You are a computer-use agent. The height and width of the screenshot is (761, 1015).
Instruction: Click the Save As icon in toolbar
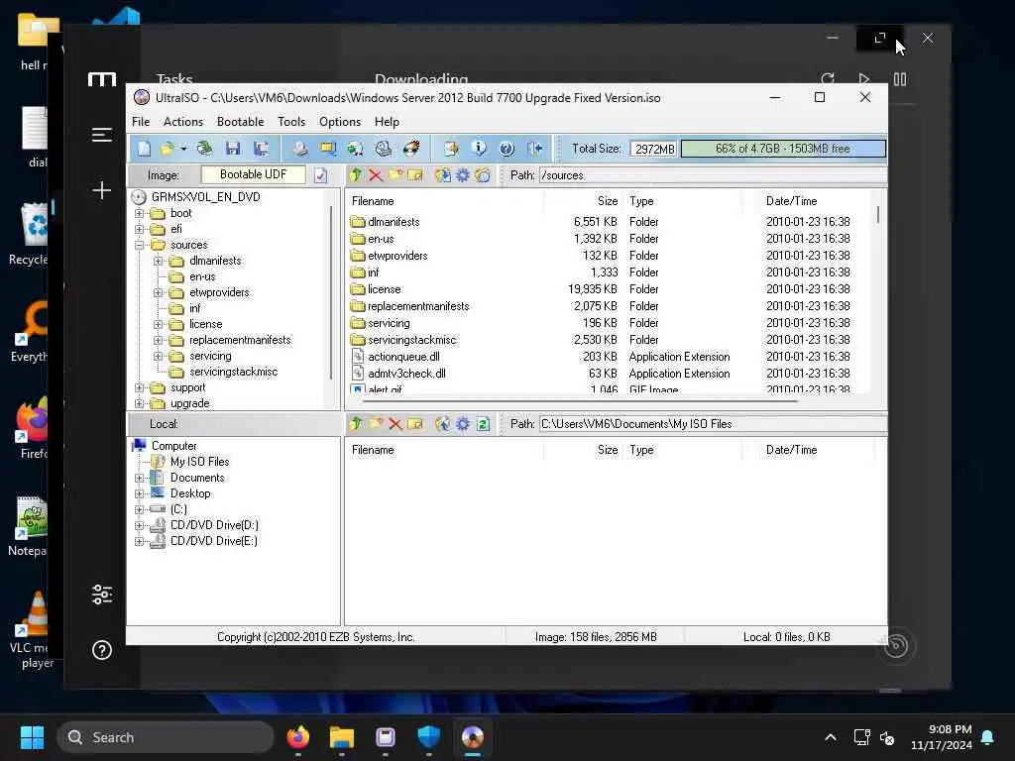pos(262,149)
